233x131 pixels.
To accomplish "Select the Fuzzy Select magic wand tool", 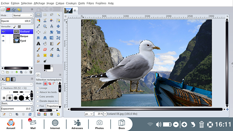I will click(58, 15).
